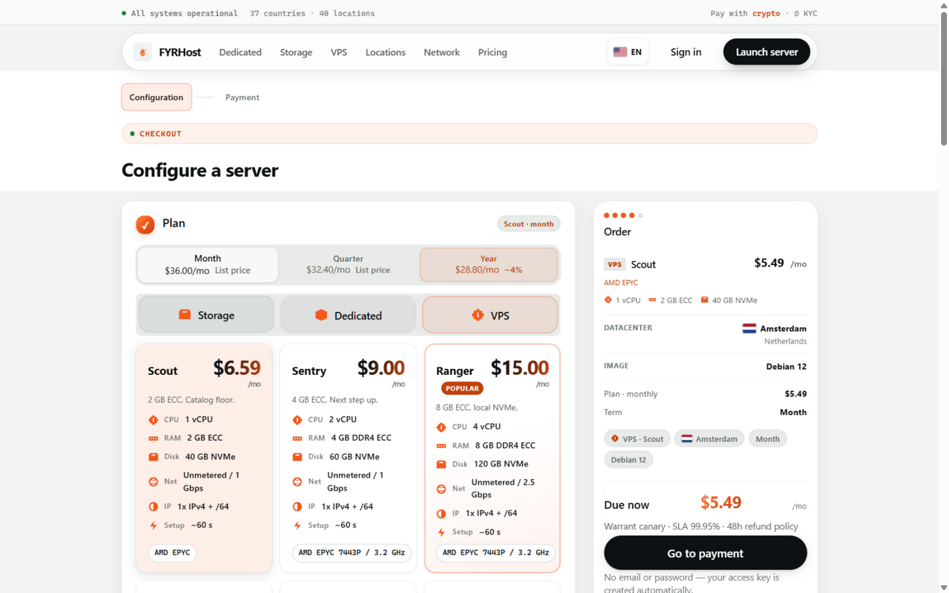Click the order progress dots indicator
This screenshot has width=949, height=593.
(x=623, y=215)
